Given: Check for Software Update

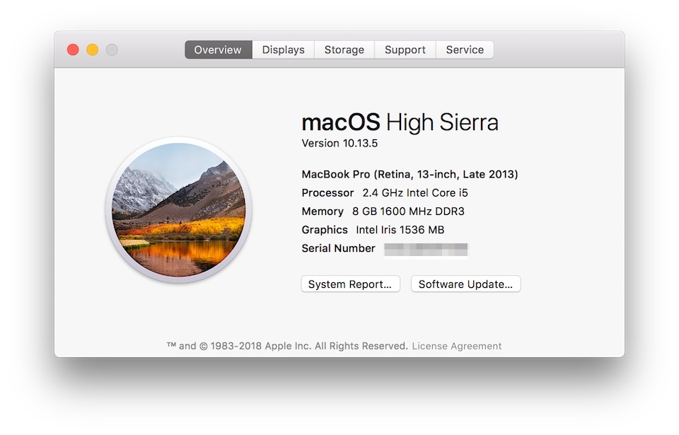Looking at the screenshot, I should pos(465,284).
